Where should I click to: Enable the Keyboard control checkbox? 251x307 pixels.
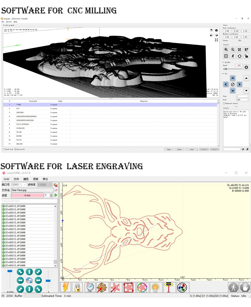[224, 103]
